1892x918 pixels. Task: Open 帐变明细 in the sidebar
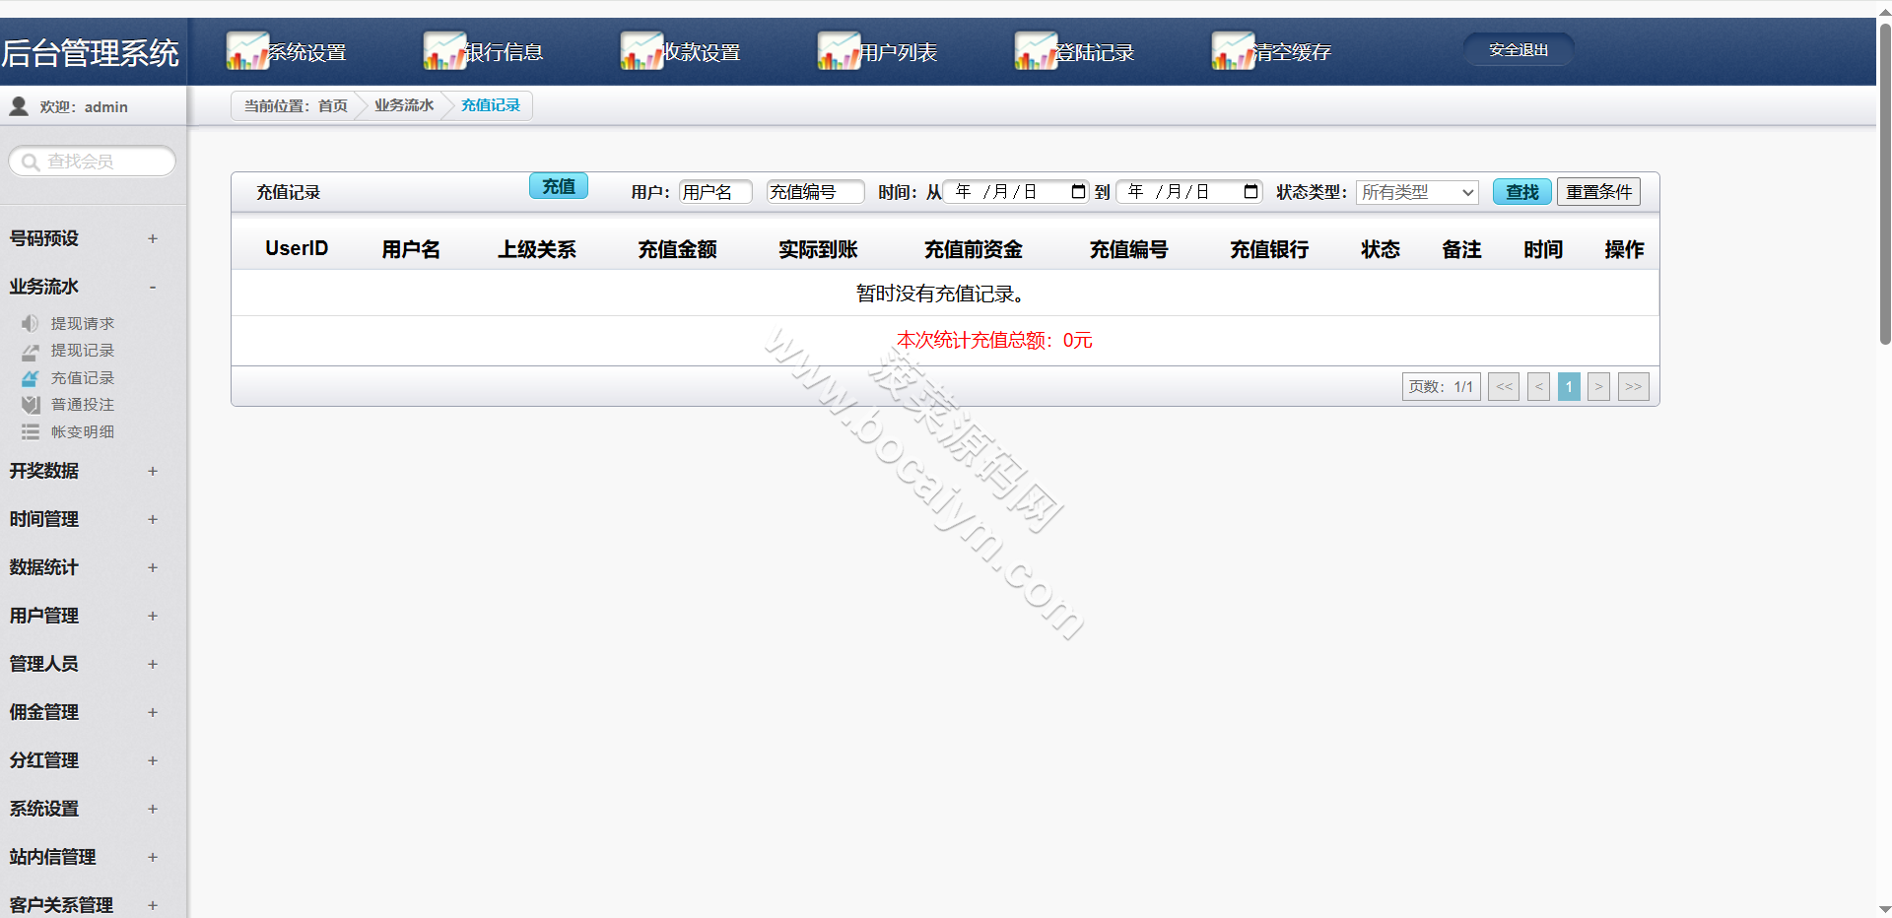(83, 432)
